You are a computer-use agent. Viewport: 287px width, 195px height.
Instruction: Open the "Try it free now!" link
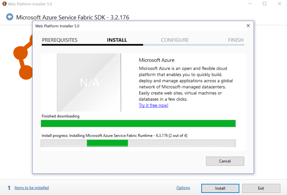pyautogui.click(x=153, y=105)
